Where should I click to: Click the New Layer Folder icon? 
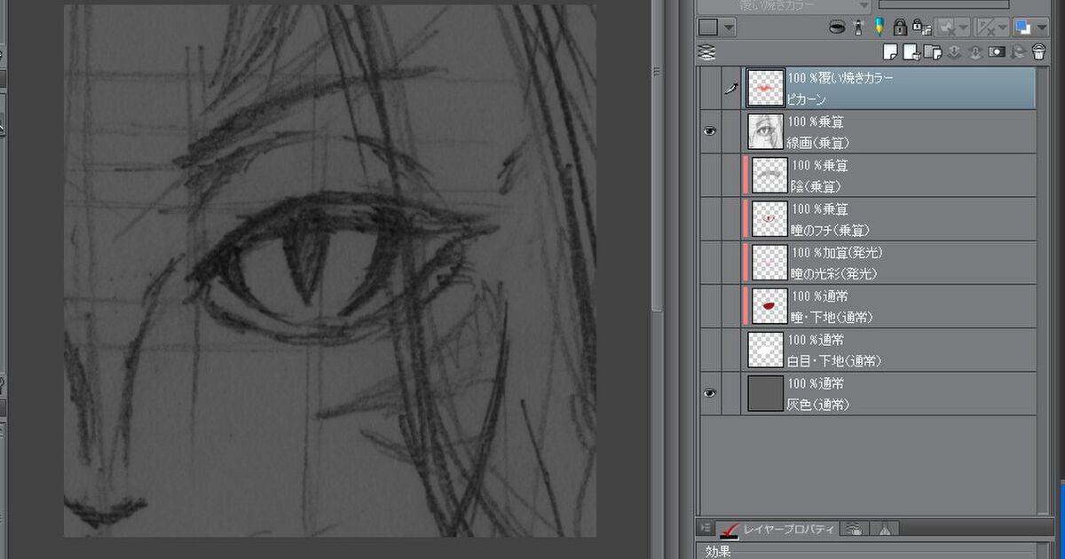coord(933,52)
